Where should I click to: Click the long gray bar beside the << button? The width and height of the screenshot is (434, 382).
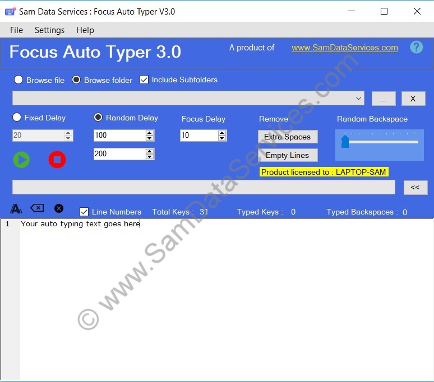tap(204, 187)
